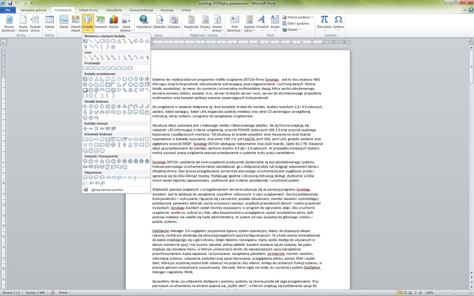Pick the double-headed arrow line in Linie
474x296 pixels.
[96, 58]
